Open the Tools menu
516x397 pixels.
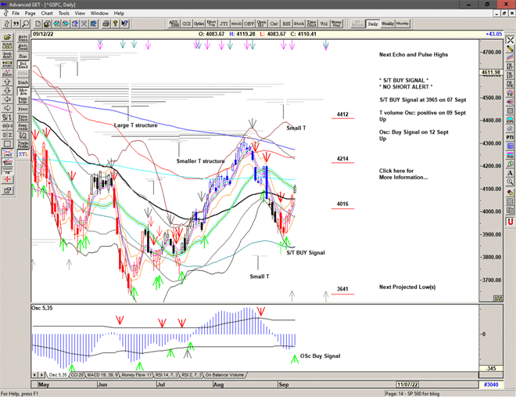(63, 13)
